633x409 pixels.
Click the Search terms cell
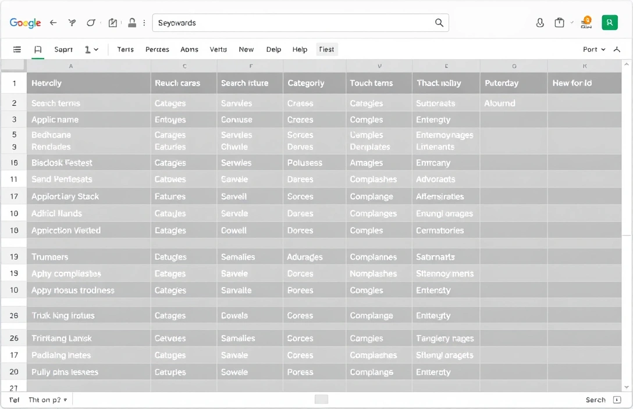coord(89,103)
